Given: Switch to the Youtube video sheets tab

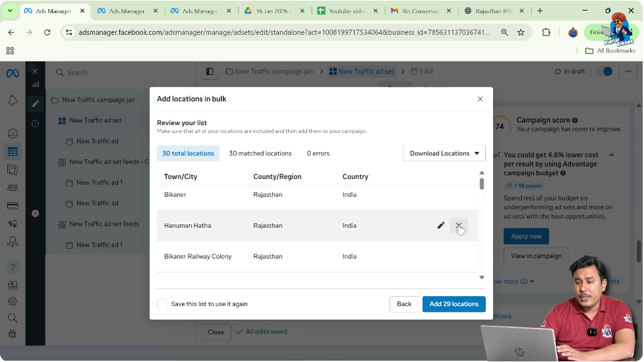Looking at the screenshot, I should coord(347,11).
